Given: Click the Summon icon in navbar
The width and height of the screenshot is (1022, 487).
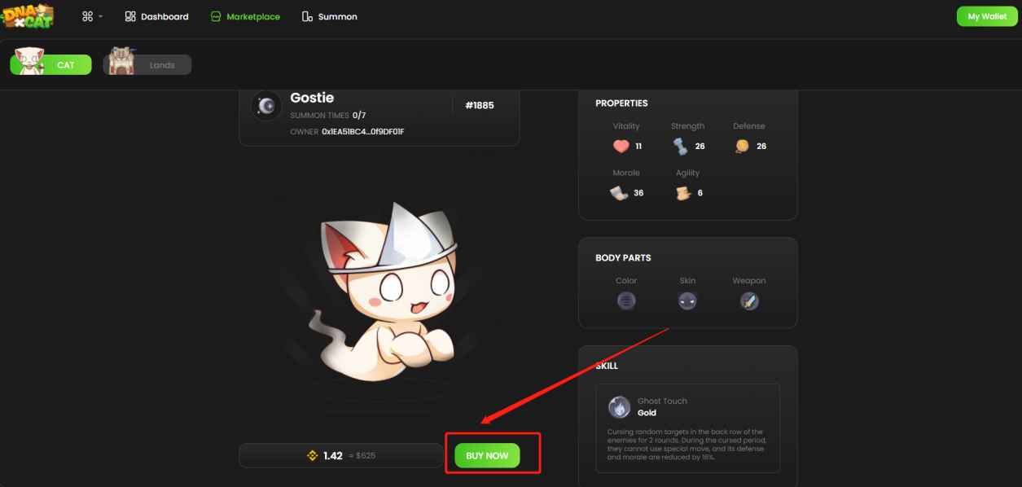Looking at the screenshot, I should (307, 16).
